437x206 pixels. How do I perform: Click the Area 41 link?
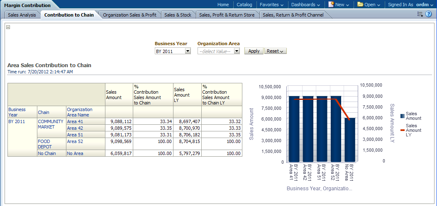coord(75,121)
